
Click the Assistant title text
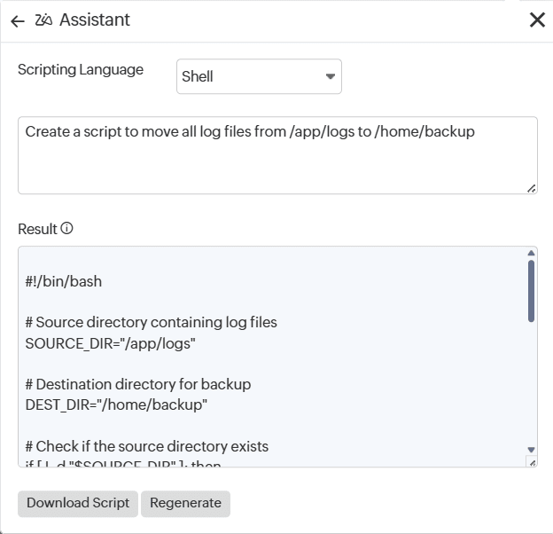(95, 20)
